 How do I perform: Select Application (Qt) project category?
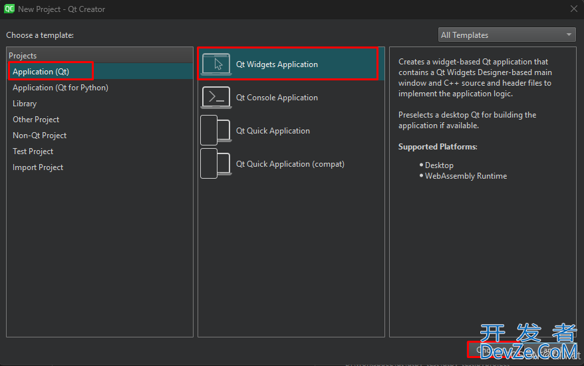(x=100, y=72)
